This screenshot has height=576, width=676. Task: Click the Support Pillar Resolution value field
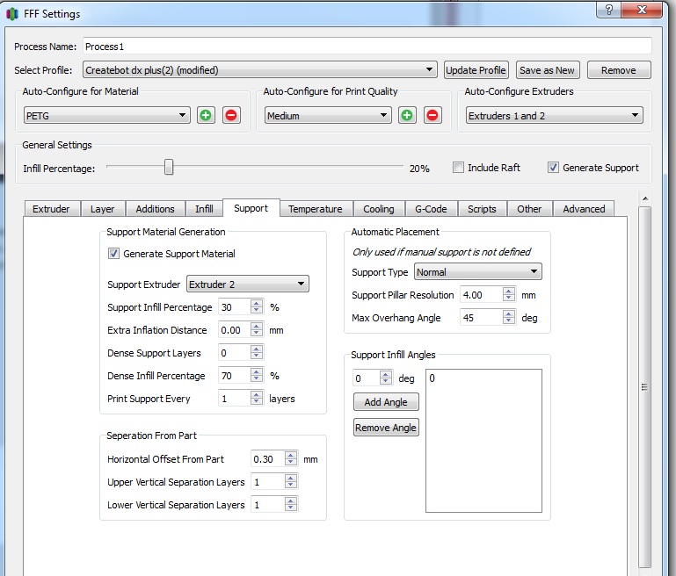coord(481,295)
